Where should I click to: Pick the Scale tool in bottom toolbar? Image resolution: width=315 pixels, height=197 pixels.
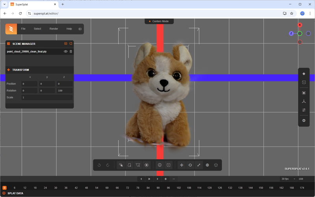198,165
